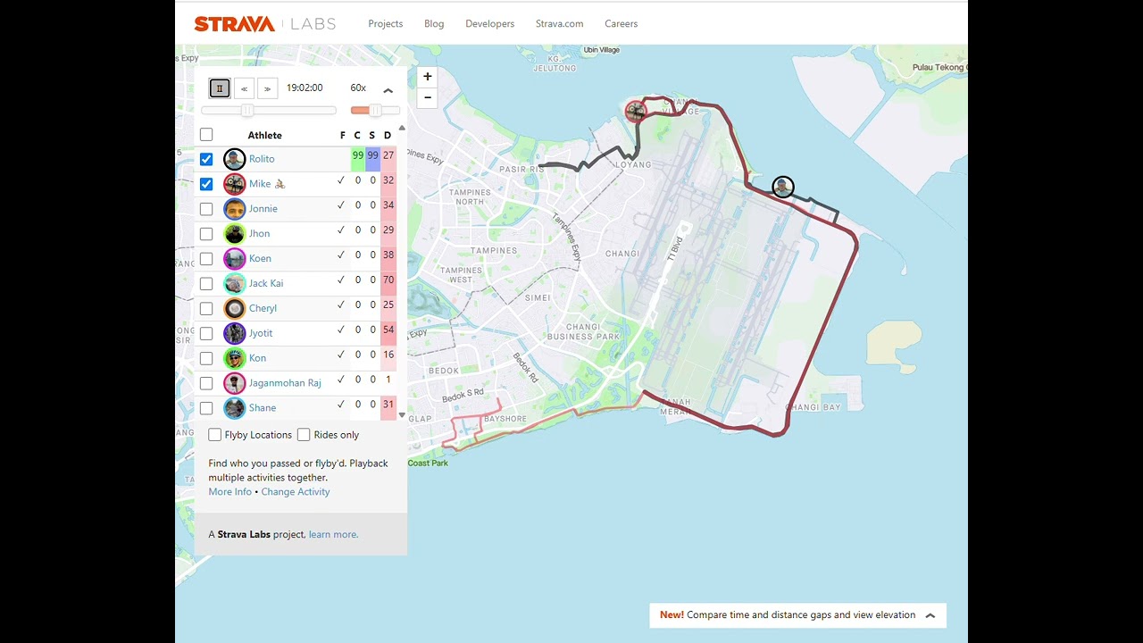
Task: Open the More Info link
Action: pyautogui.click(x=230, y=492)
